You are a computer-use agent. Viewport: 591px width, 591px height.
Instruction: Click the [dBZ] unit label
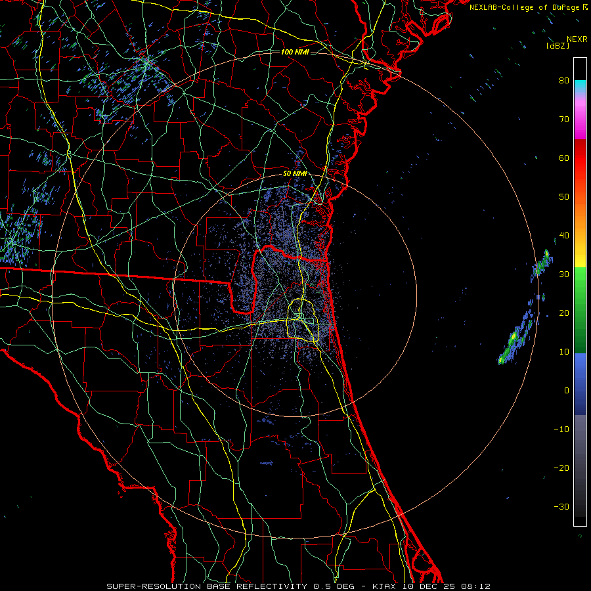pos(558,45)
